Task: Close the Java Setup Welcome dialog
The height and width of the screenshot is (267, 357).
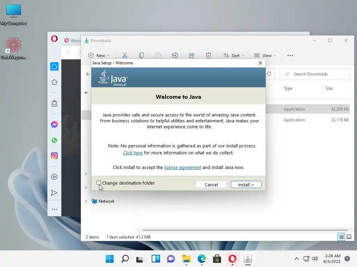Action: (x=260, y=63)
